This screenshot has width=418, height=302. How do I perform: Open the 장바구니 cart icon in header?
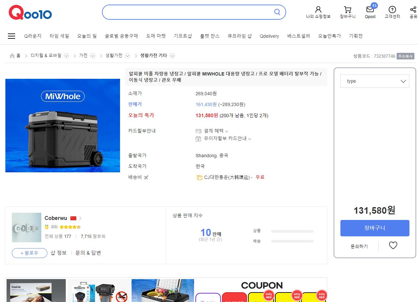point(348,10)
